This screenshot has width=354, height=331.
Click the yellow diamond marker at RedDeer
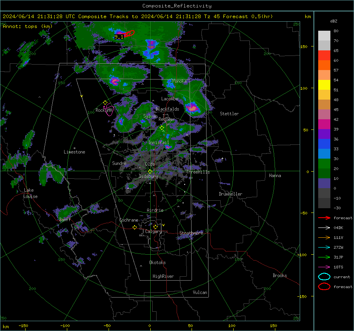click(x=162, y=128)
